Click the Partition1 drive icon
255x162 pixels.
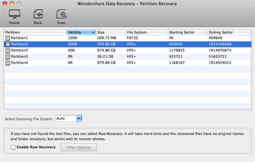pyautogui.click(x=8, y=38)
